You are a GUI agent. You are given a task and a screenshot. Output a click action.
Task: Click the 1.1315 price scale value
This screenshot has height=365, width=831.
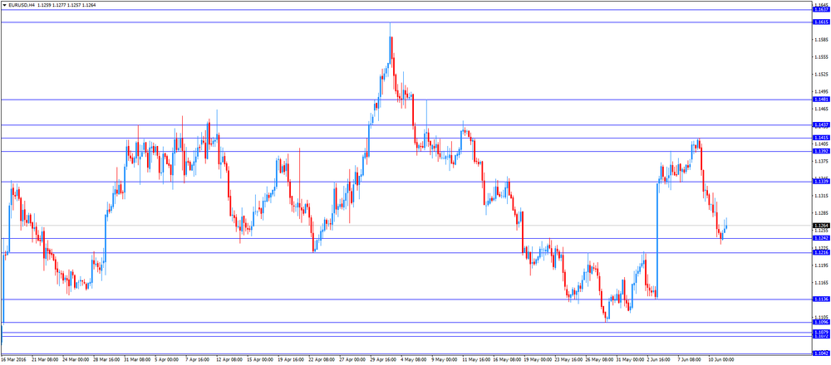pos(822,196)
